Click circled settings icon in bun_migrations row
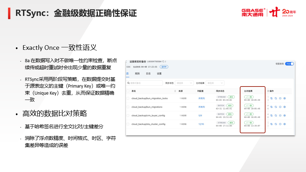Viewport: 306px width, 172px height. point(284,107)
